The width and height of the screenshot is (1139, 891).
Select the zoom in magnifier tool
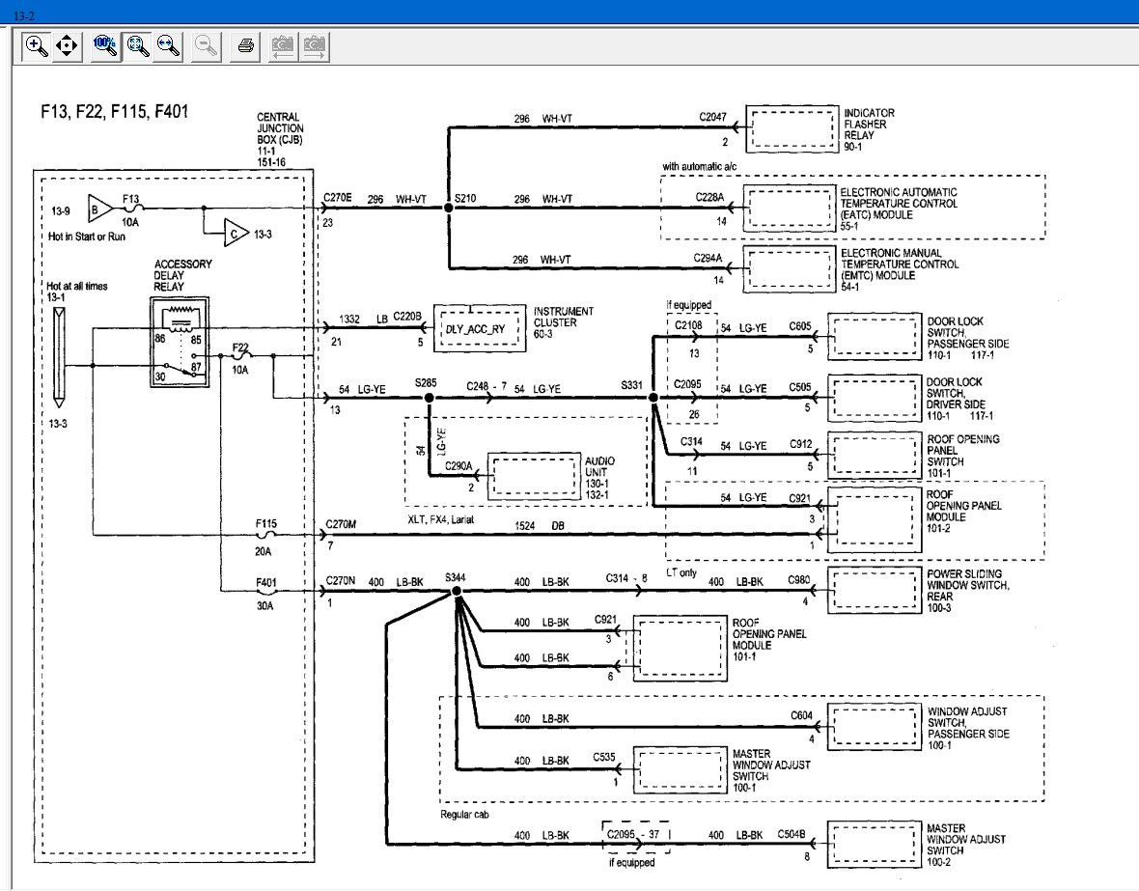click(36, 45)
